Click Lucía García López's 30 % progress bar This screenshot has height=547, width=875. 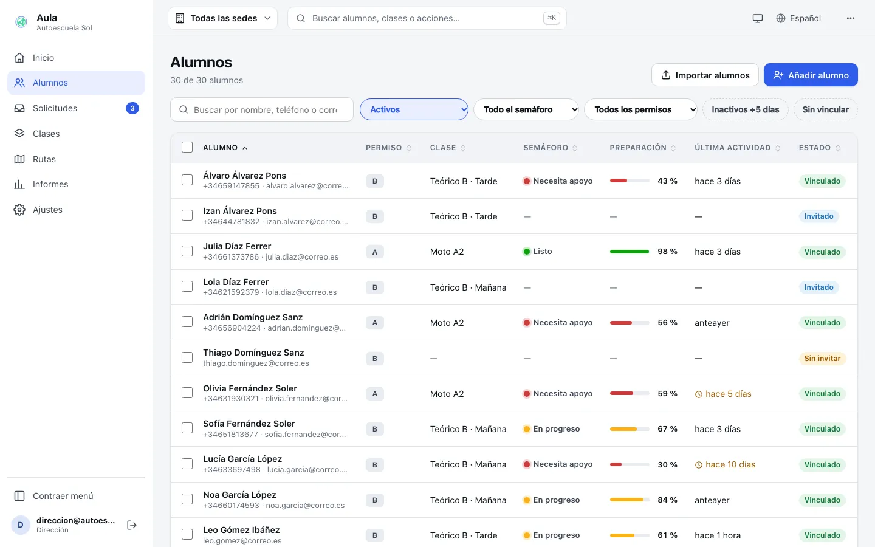[630, 464]
